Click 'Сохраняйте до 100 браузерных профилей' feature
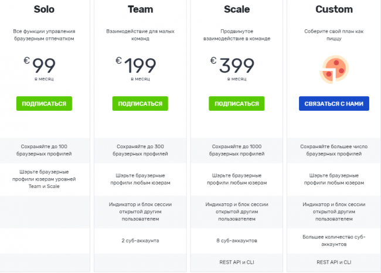This screenshot has height=273, width=381. pyautogui.click(x=44, y=151)
